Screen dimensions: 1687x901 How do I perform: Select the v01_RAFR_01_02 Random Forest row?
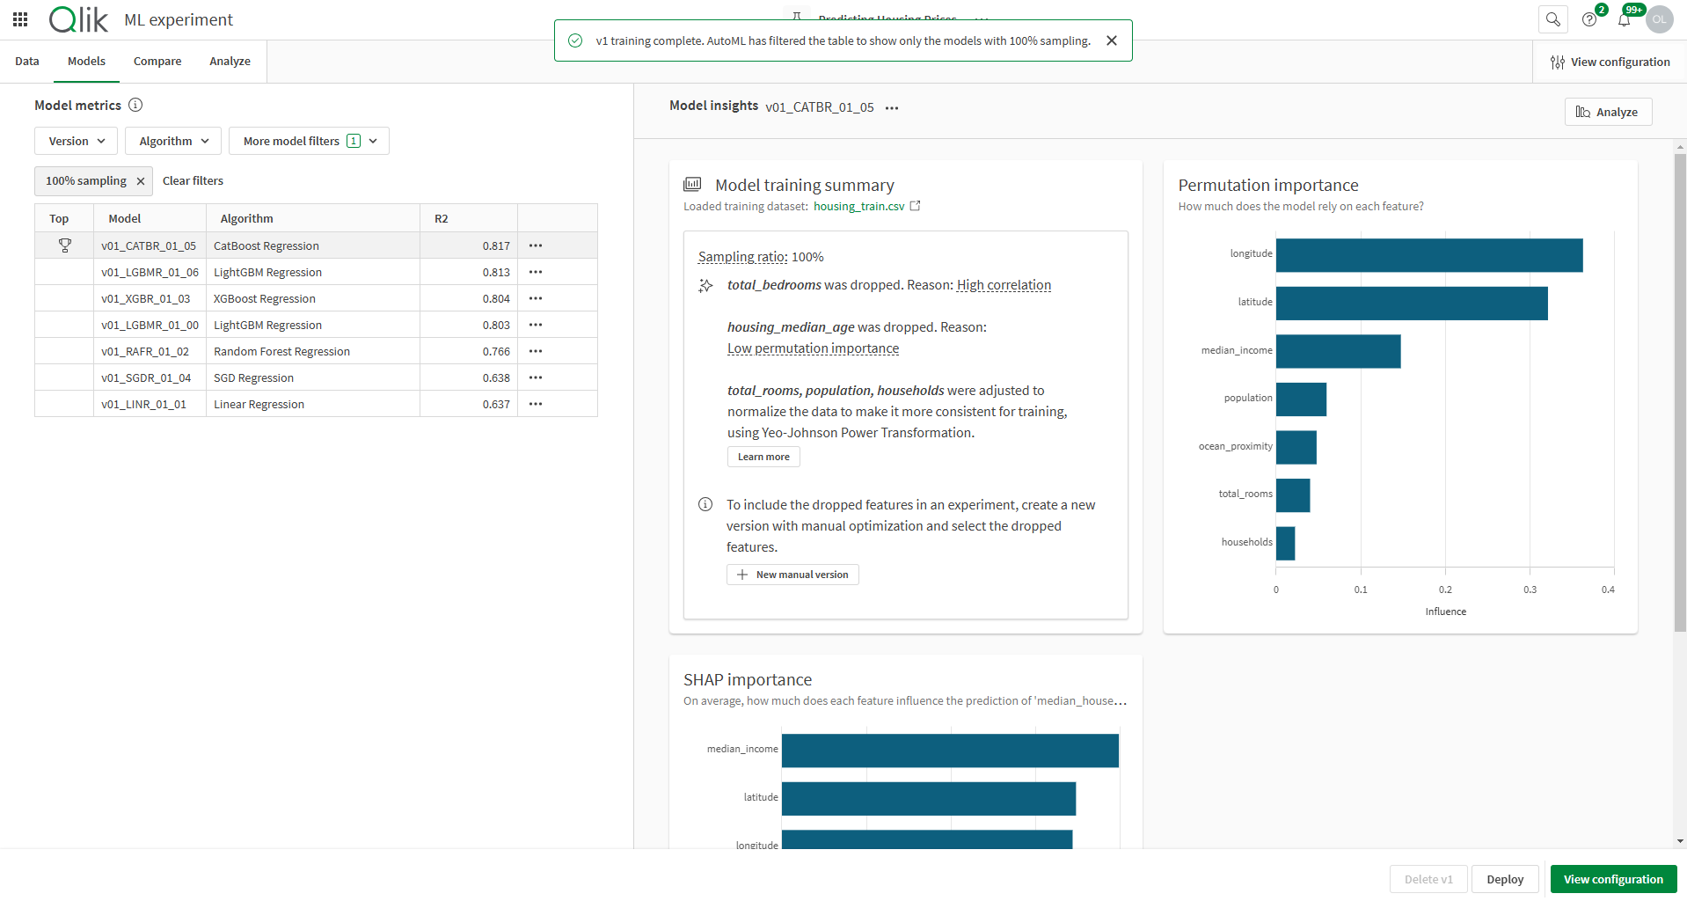coord(281,351)
